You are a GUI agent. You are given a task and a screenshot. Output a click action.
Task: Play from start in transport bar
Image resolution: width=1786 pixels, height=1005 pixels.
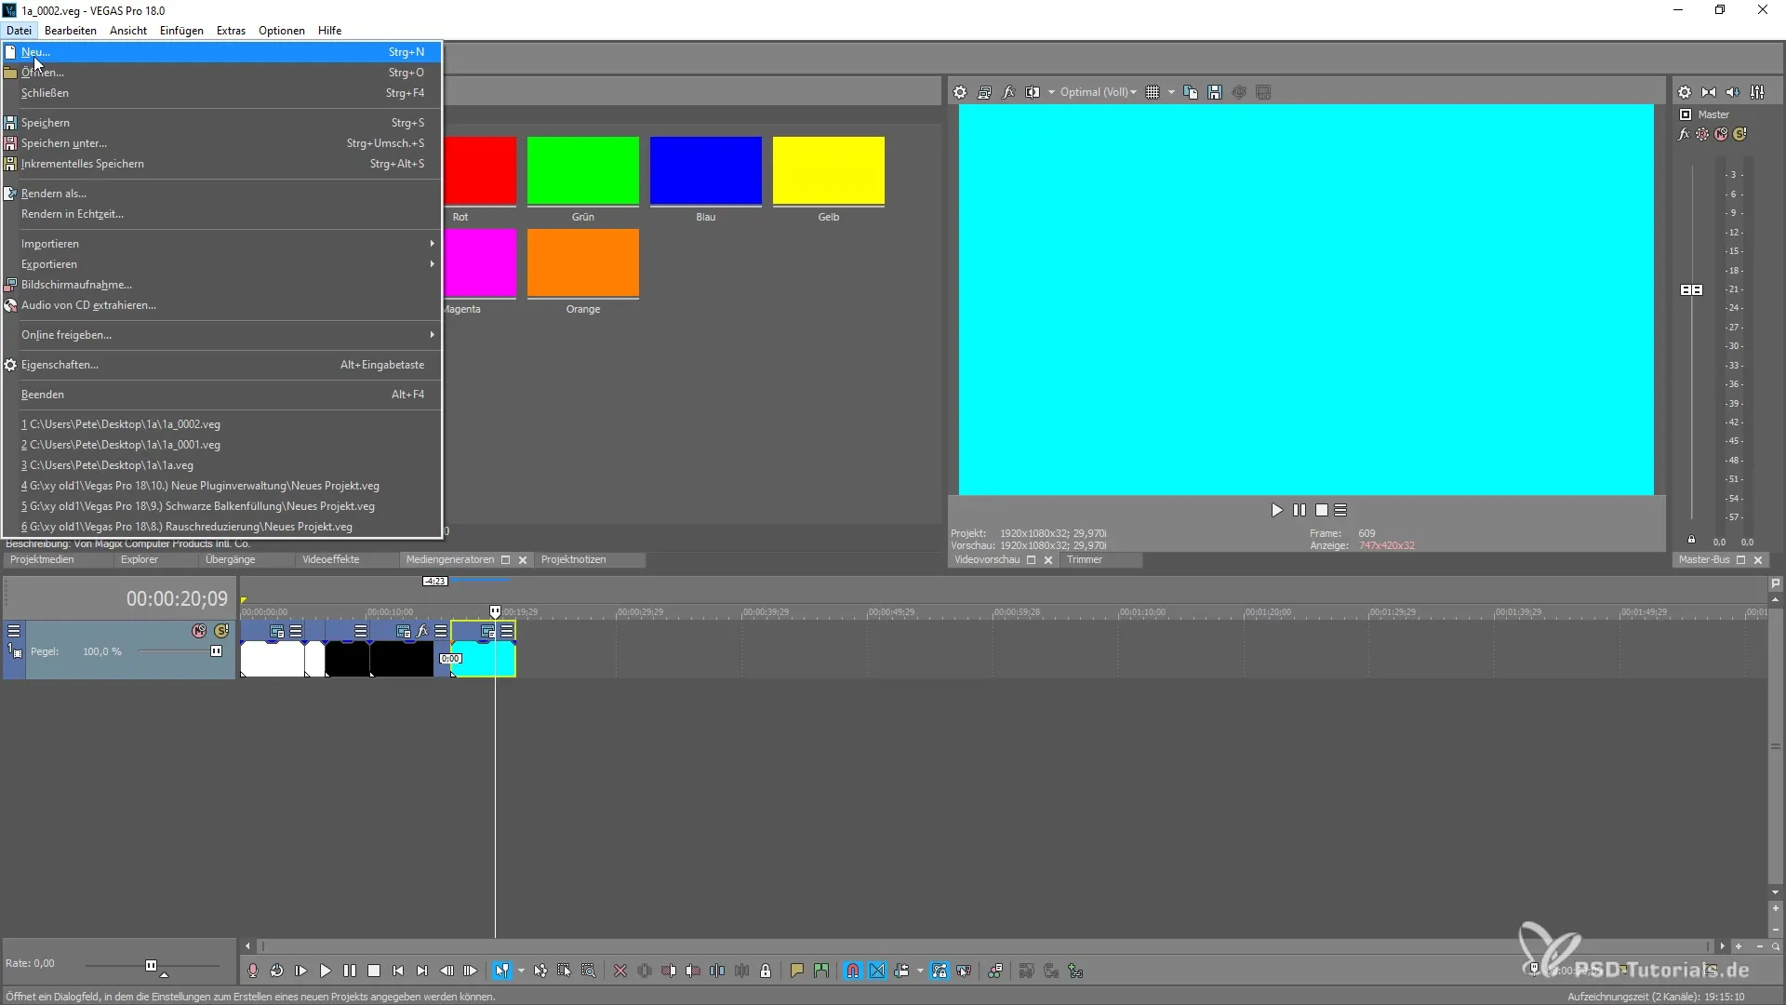point(300,971)
